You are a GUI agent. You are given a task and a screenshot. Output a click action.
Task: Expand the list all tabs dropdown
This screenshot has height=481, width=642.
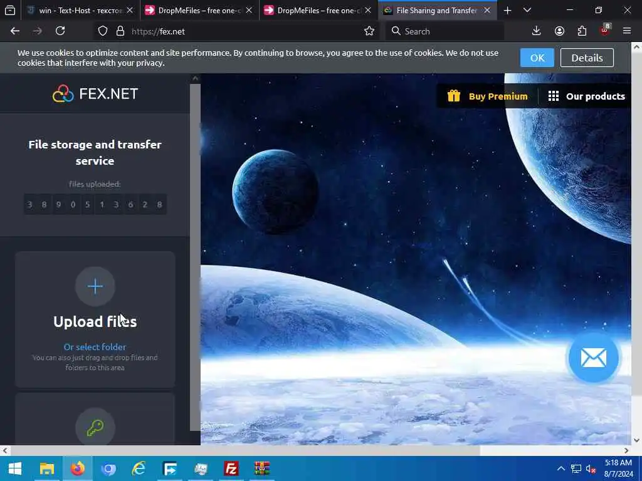(527, 10)
